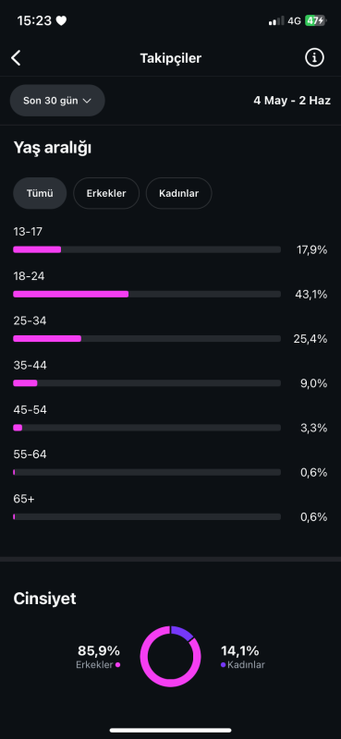Open the info circle icon
The height and width of the screenshot is (739, 341).
point(314,58)
